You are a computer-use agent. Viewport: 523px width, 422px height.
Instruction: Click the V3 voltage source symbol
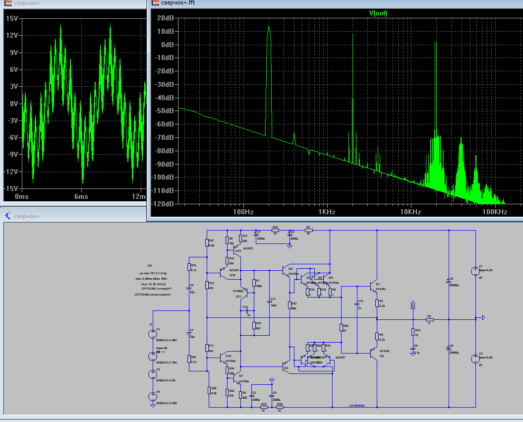point(152,334)
